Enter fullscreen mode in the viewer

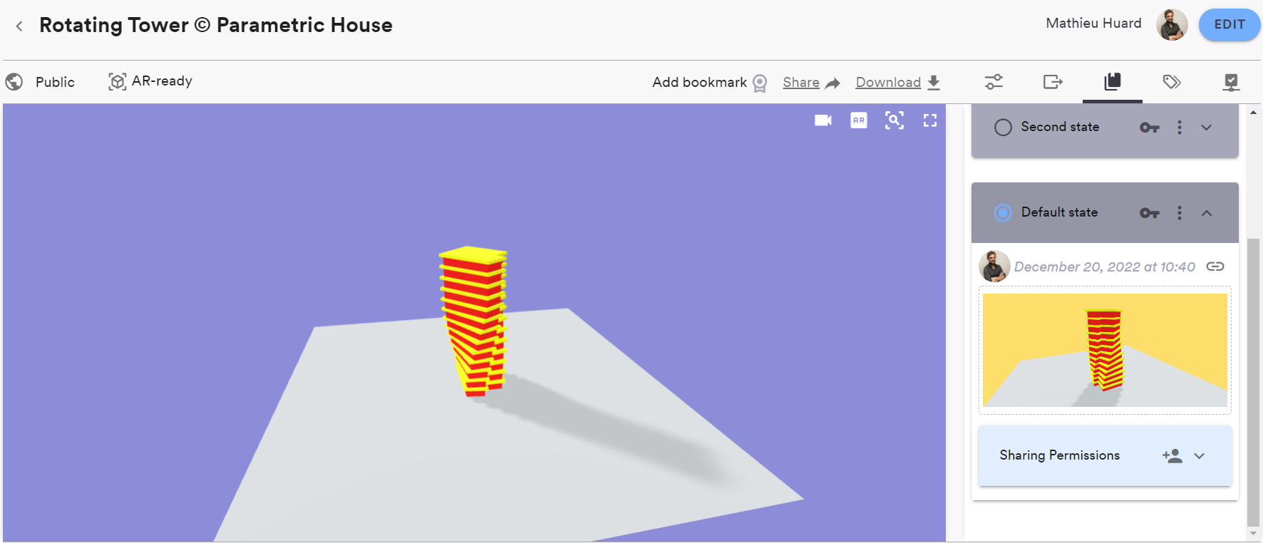coord(930,120)
